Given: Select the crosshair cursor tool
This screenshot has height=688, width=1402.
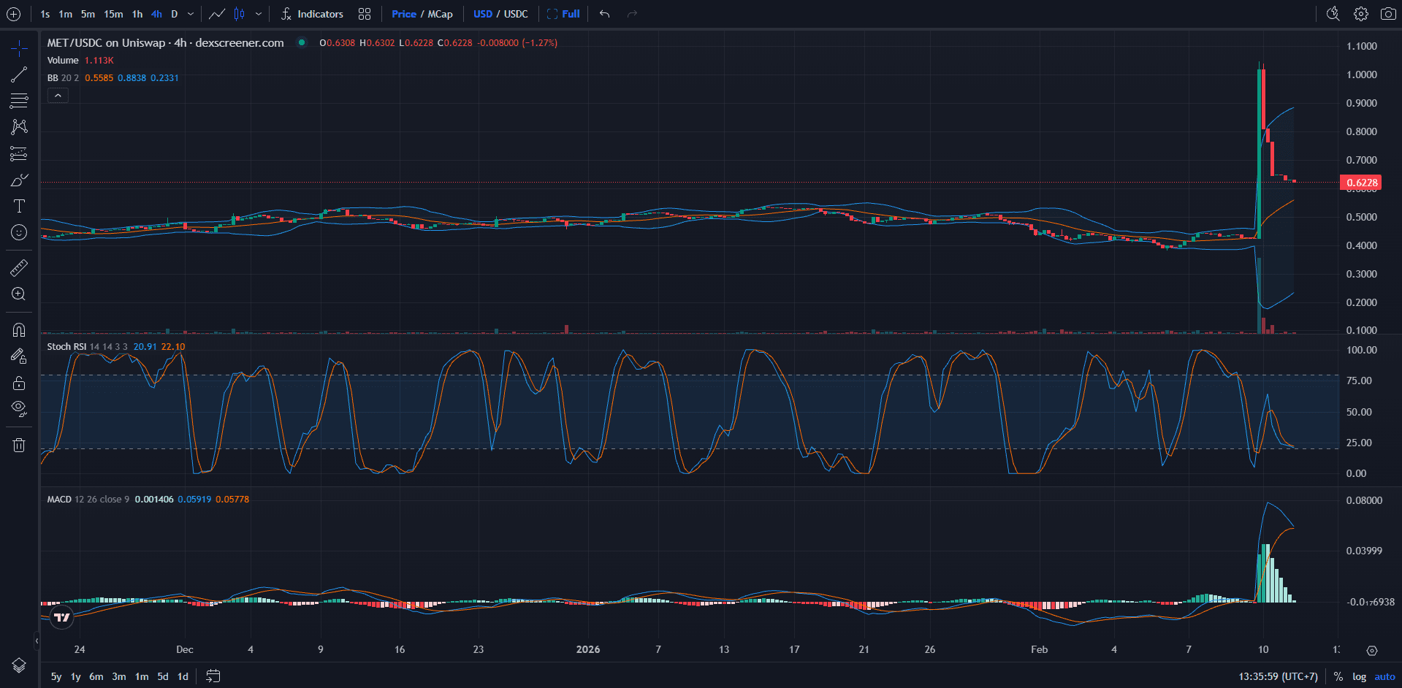Looking at the screenshot, I should [x=18, y=48].
